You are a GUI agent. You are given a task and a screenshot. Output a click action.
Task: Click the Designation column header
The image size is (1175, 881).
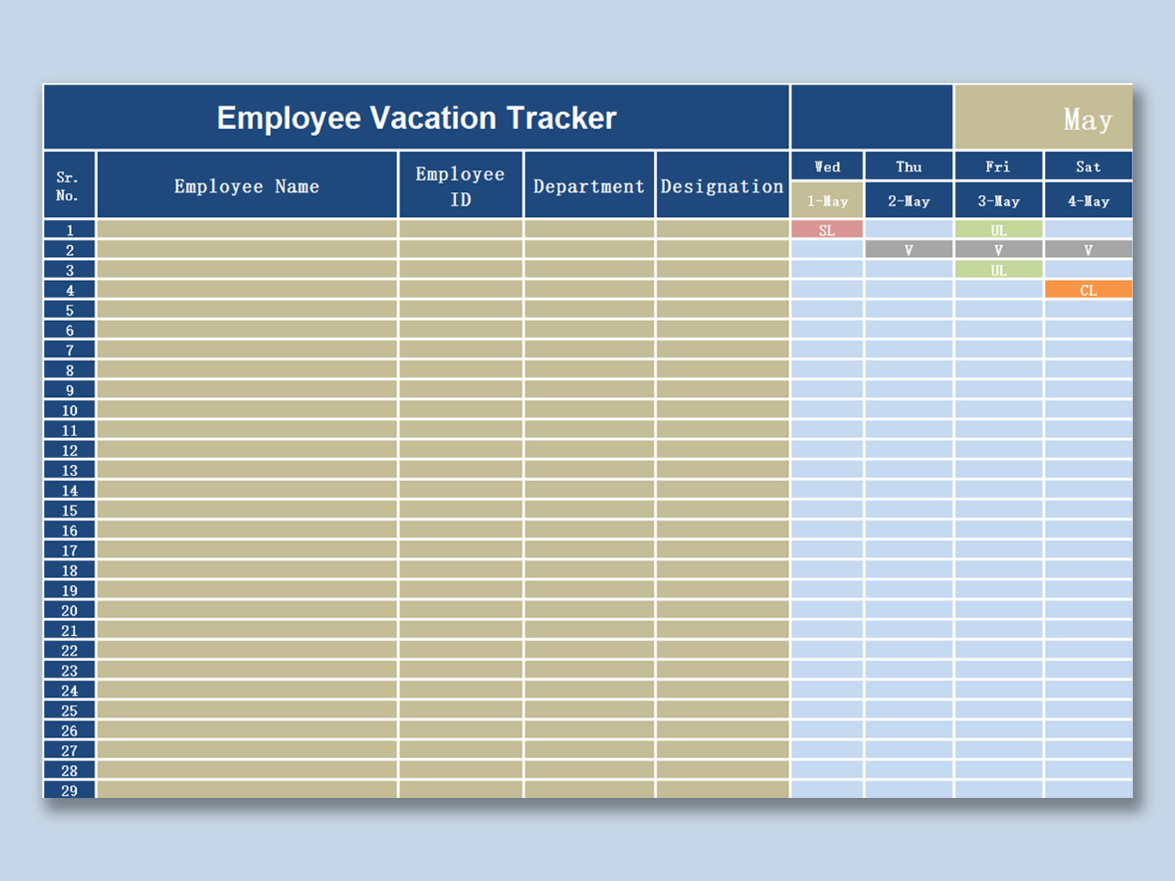pos(721,186)
